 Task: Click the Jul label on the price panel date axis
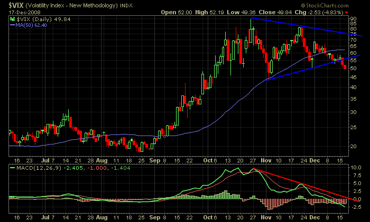45,160
